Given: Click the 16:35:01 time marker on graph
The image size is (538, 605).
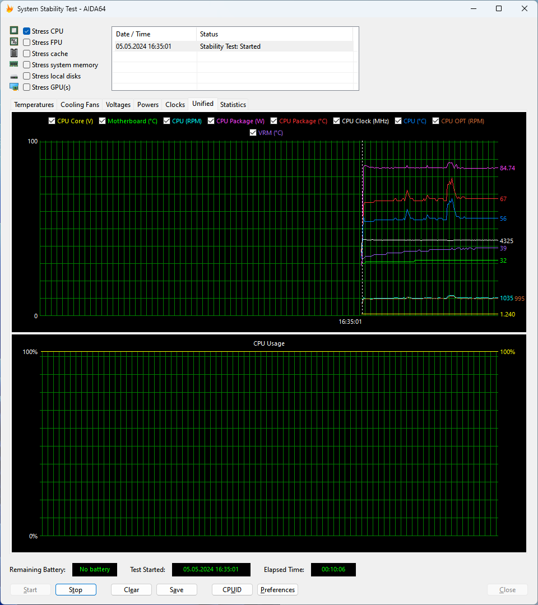Looking at the screenshot, I should 350,322.
